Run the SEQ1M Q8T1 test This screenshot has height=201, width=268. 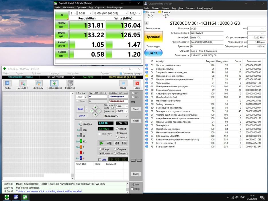click(x=62, y=25)
